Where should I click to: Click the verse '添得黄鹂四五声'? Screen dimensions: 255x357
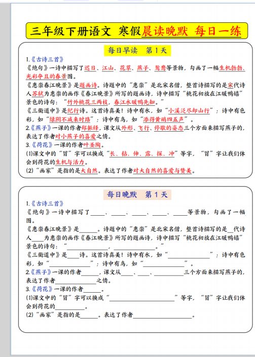click(164, 120)
